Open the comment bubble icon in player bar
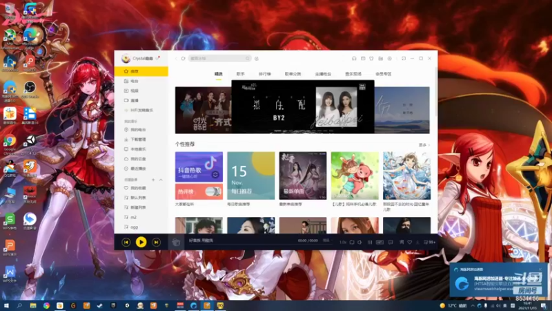The width and height of the screenshot is (552, 311). click(391, 243)
